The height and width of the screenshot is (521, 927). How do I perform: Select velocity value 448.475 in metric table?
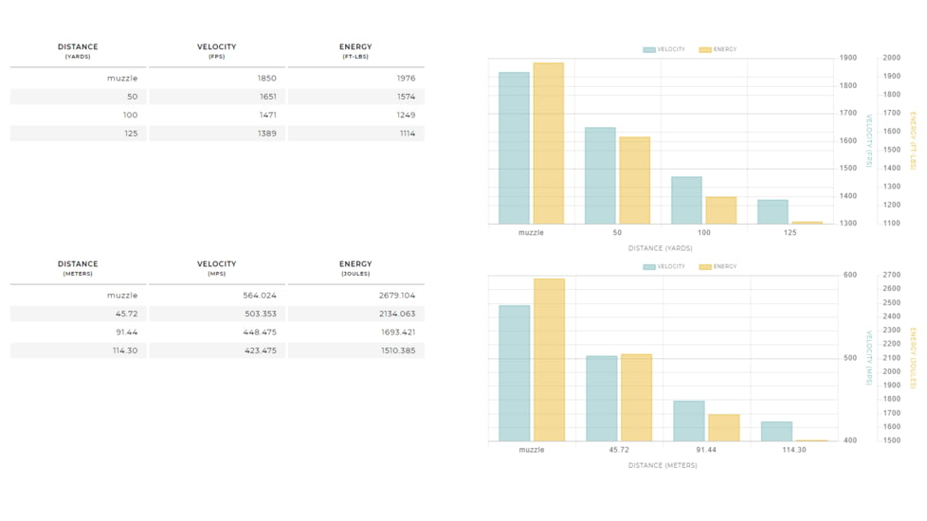[x=260, y=332]
